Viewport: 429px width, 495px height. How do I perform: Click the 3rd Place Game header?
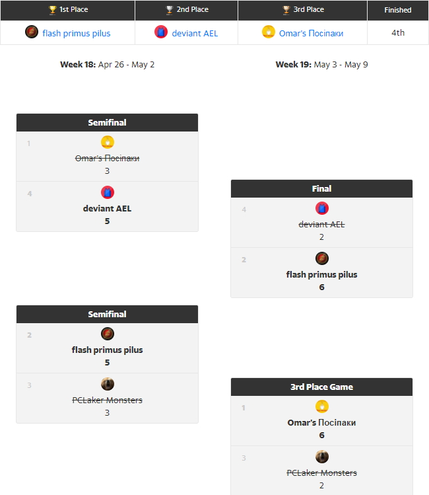(321, 387)
